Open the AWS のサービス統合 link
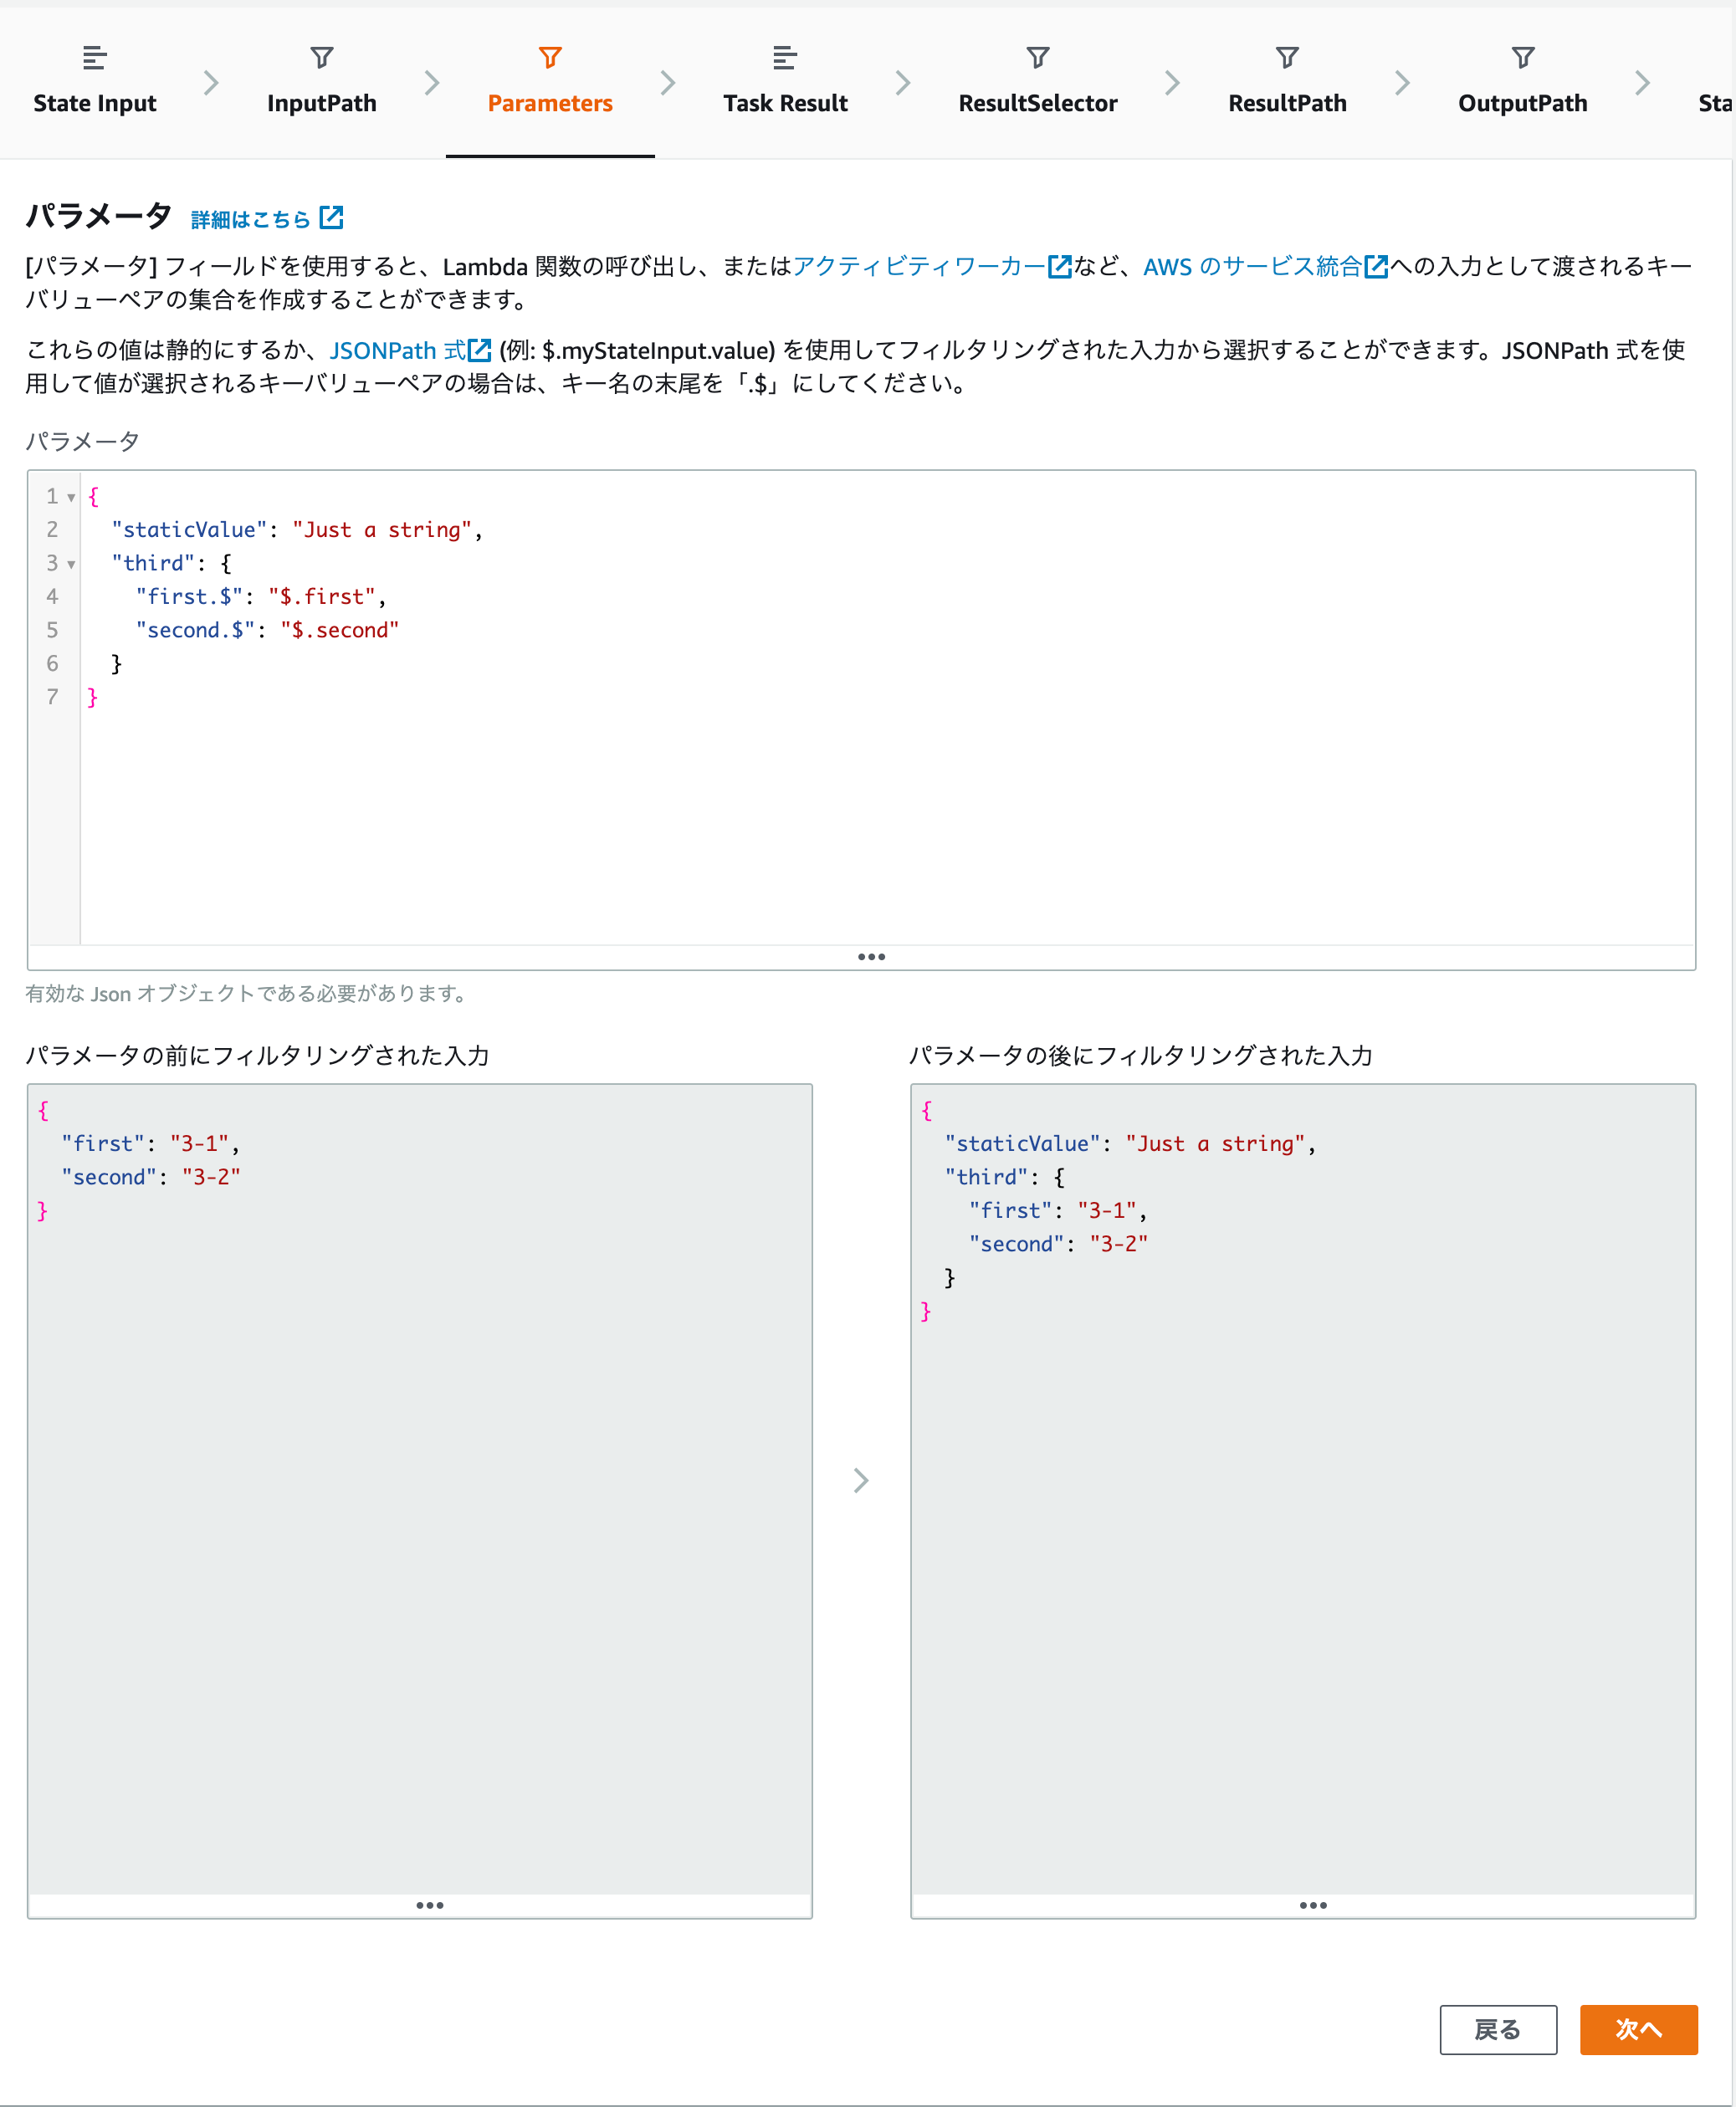This screenshot has height=2107, width=1736. click(x=1252, y=267)
